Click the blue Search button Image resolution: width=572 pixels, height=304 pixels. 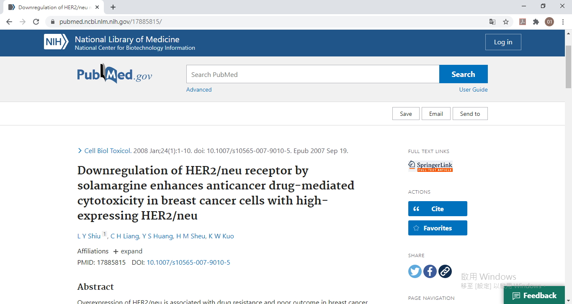click(463, 74)
